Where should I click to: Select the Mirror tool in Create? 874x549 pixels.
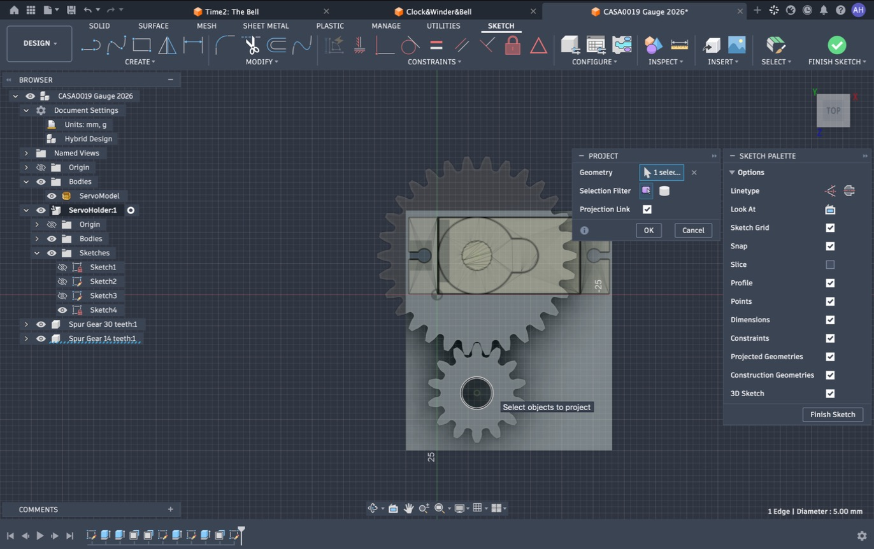[167, 45]
